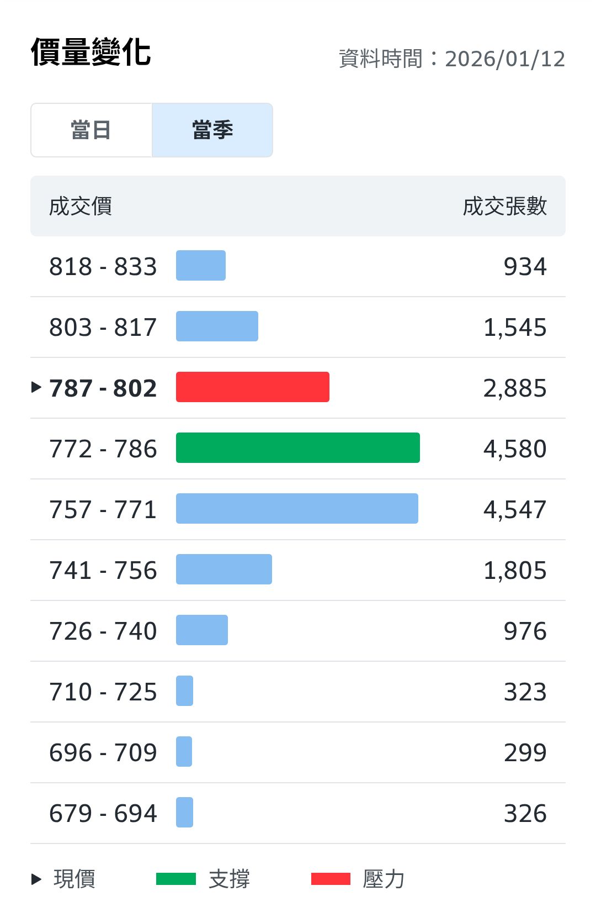
Task: Click the green support bar for 772 - 786
Action: tap(298, 448)
